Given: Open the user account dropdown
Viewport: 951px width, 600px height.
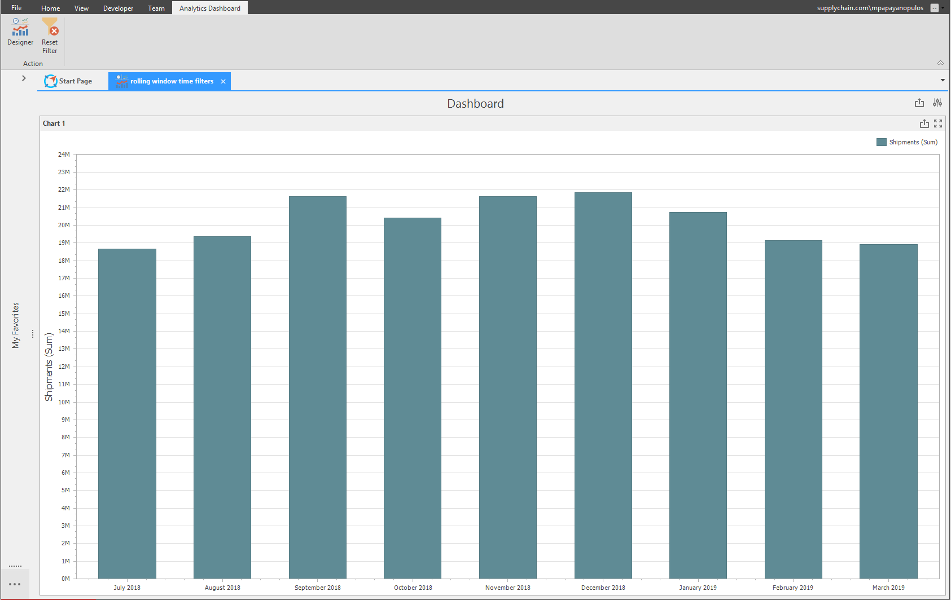Looking at the screenshot, I should point(943,8).
